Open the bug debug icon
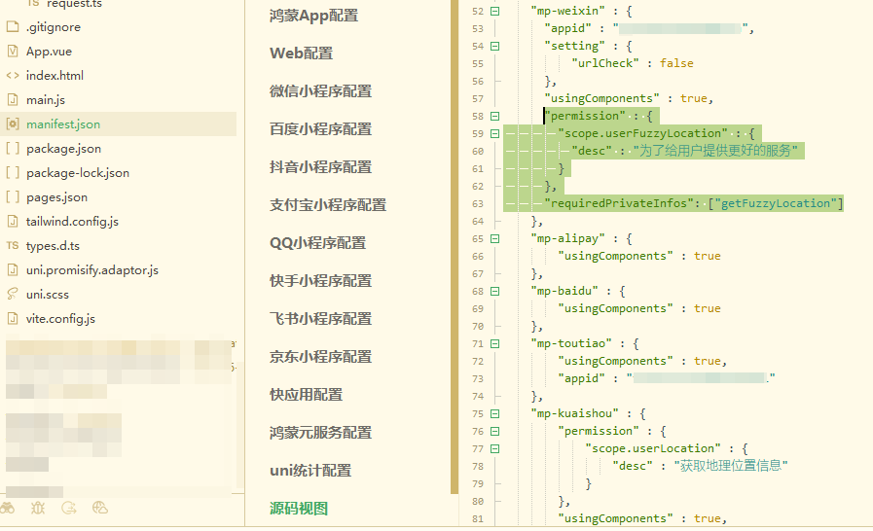This screenshot has height=531, width=873. pyautogui.click(x=38, y=508)
